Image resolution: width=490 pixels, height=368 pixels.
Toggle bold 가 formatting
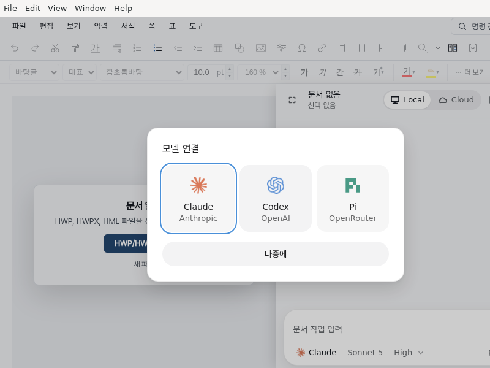pos(304,72)
